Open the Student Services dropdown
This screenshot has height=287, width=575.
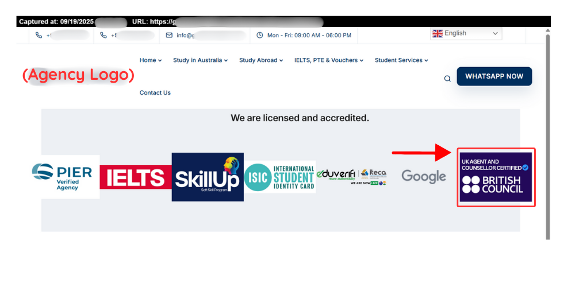(401, 60)
